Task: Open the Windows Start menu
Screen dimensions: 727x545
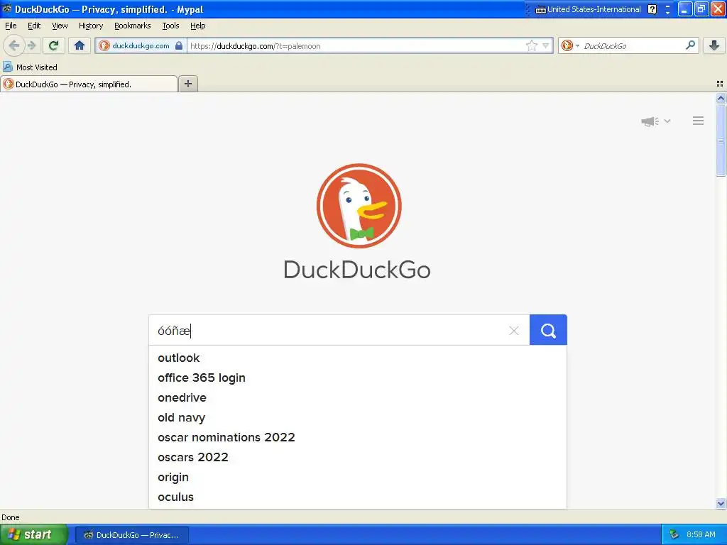Action: pyautogui.click(x=34, y=534)
